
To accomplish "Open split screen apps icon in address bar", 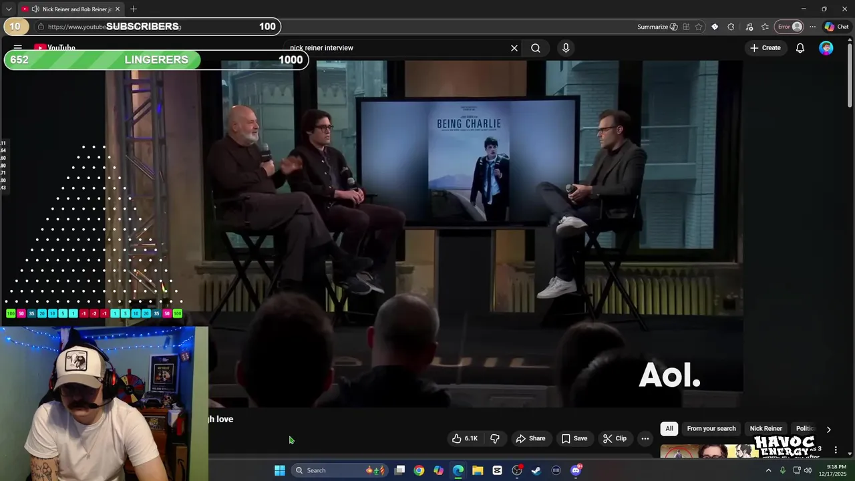I will (x=686, y=27).
